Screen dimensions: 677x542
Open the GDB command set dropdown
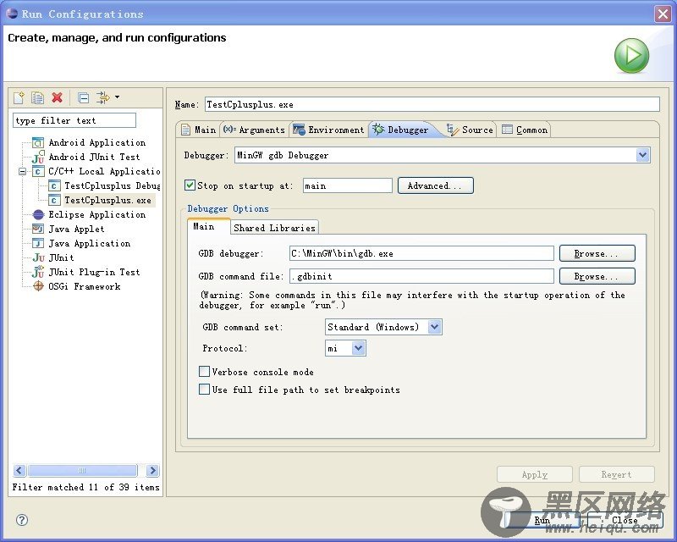tap(433, 327)
